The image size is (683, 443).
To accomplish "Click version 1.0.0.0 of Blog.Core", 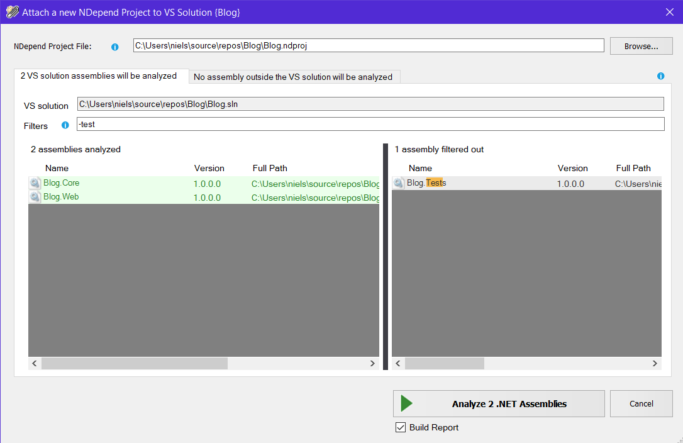I will [x=207, y=184].
